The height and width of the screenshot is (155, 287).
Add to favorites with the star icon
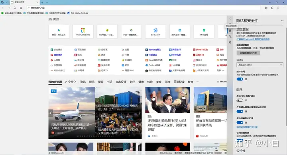266,8
